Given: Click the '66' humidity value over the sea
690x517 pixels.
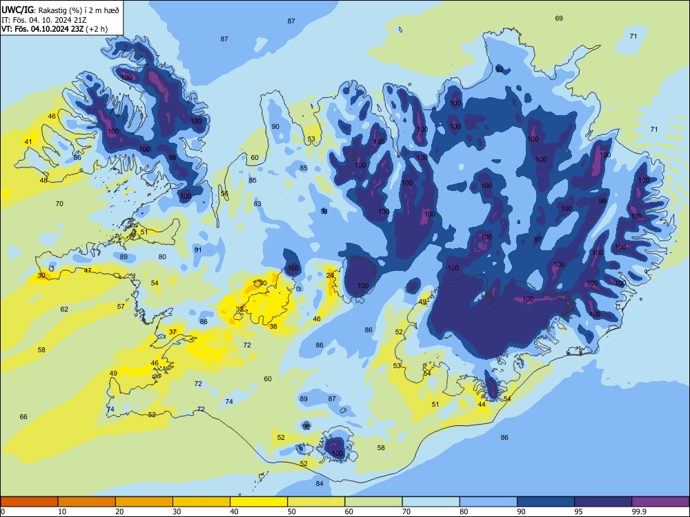Looking at the screenshot, I should point(23,417).
